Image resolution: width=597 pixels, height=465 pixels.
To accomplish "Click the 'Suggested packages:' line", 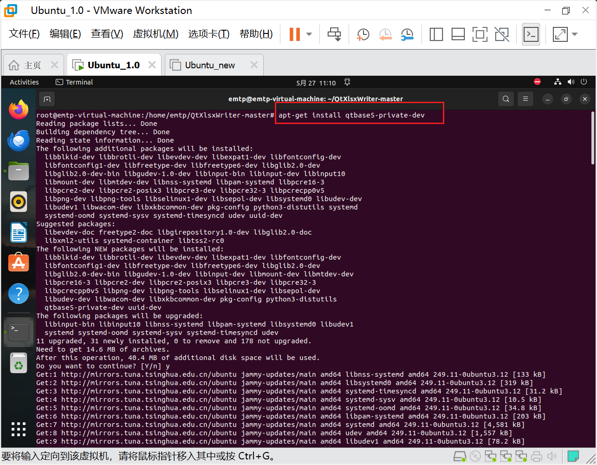I will [76, 224].
